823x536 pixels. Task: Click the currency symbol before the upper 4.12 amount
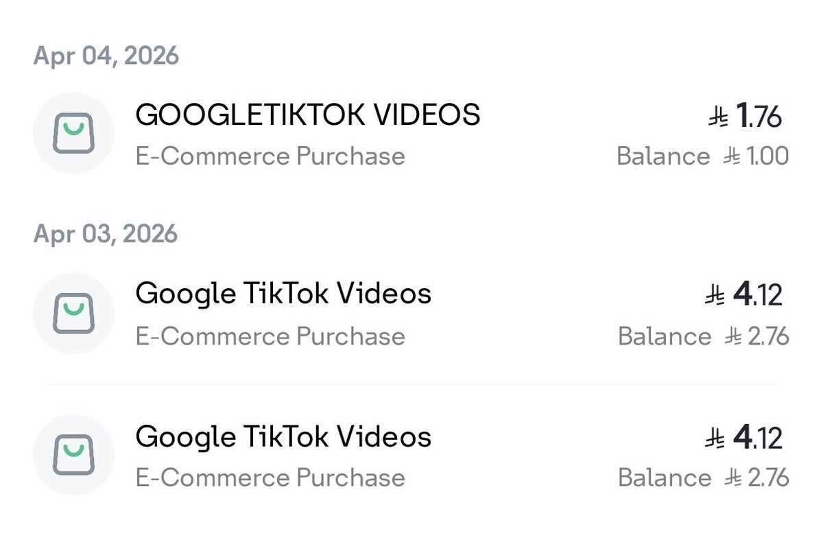click(x=715, y=296)
